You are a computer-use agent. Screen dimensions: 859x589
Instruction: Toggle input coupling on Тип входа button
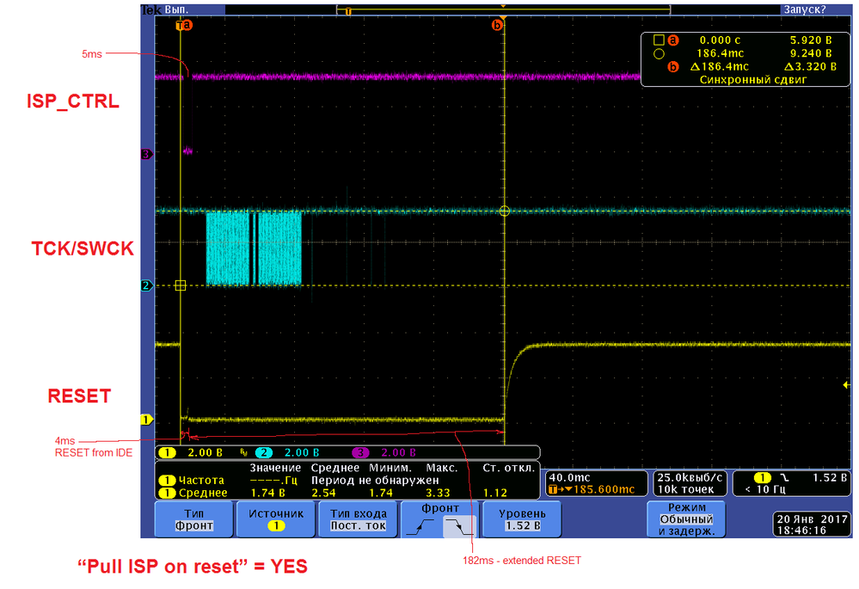click(x=358, y=518)
